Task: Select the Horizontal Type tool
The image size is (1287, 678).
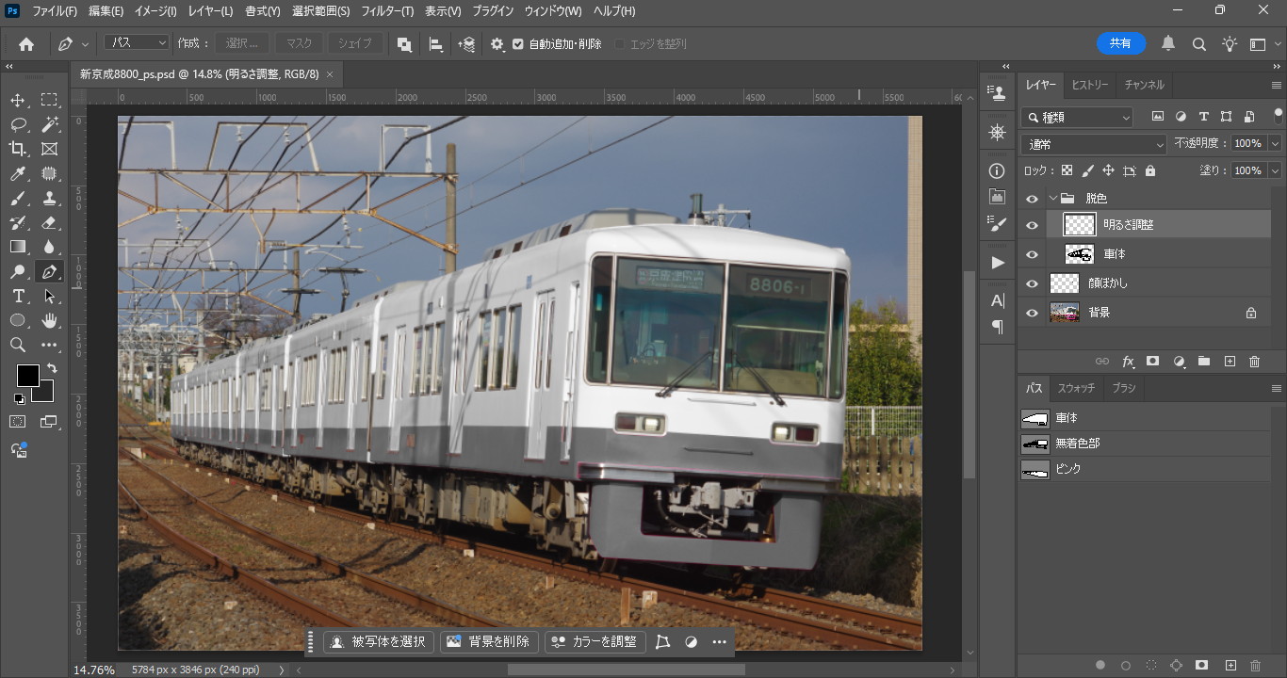Action: click(x=18, y=297)
